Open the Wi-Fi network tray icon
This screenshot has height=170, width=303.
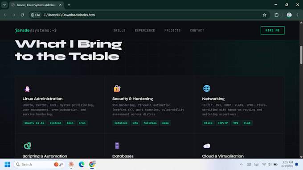pyautogui.click(x=264, y=164)
